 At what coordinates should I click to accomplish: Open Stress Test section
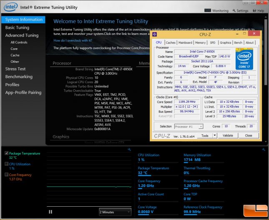point(15,69)
